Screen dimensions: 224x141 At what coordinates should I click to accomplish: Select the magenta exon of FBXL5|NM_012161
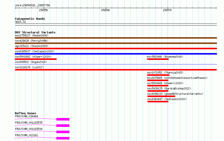(x=63, y=138)
